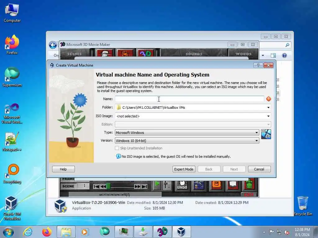Jump to first frame in 3D Movie Maker

[x=96, y=187]
